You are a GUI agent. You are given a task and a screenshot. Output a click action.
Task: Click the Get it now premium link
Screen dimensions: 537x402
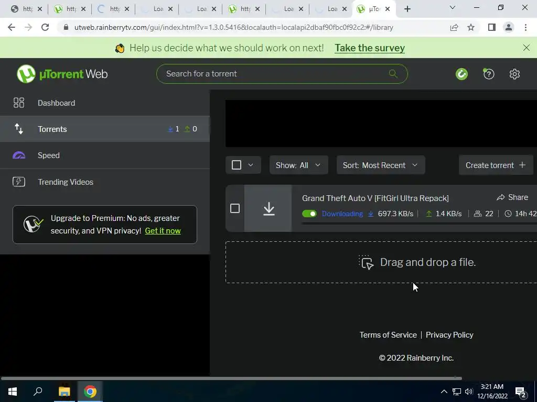[163, 231]
